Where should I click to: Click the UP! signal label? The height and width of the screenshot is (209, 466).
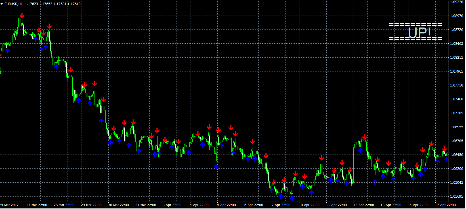(419, 32)
